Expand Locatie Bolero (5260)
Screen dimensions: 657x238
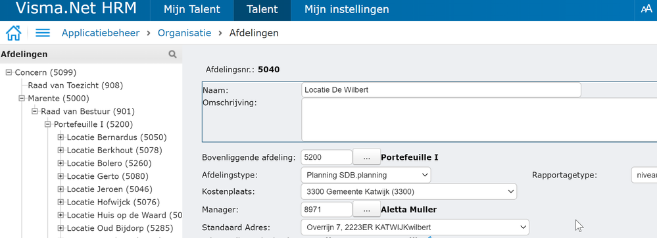point(61,163)
